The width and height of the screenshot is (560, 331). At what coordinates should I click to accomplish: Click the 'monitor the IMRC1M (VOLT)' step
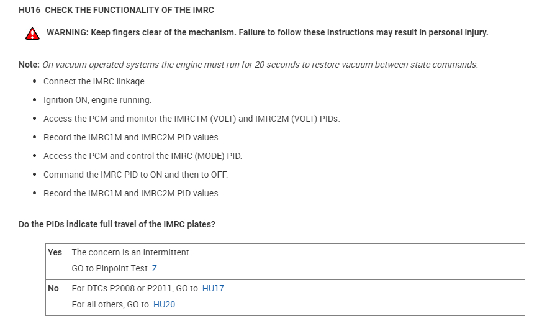(x=191, y=119)
